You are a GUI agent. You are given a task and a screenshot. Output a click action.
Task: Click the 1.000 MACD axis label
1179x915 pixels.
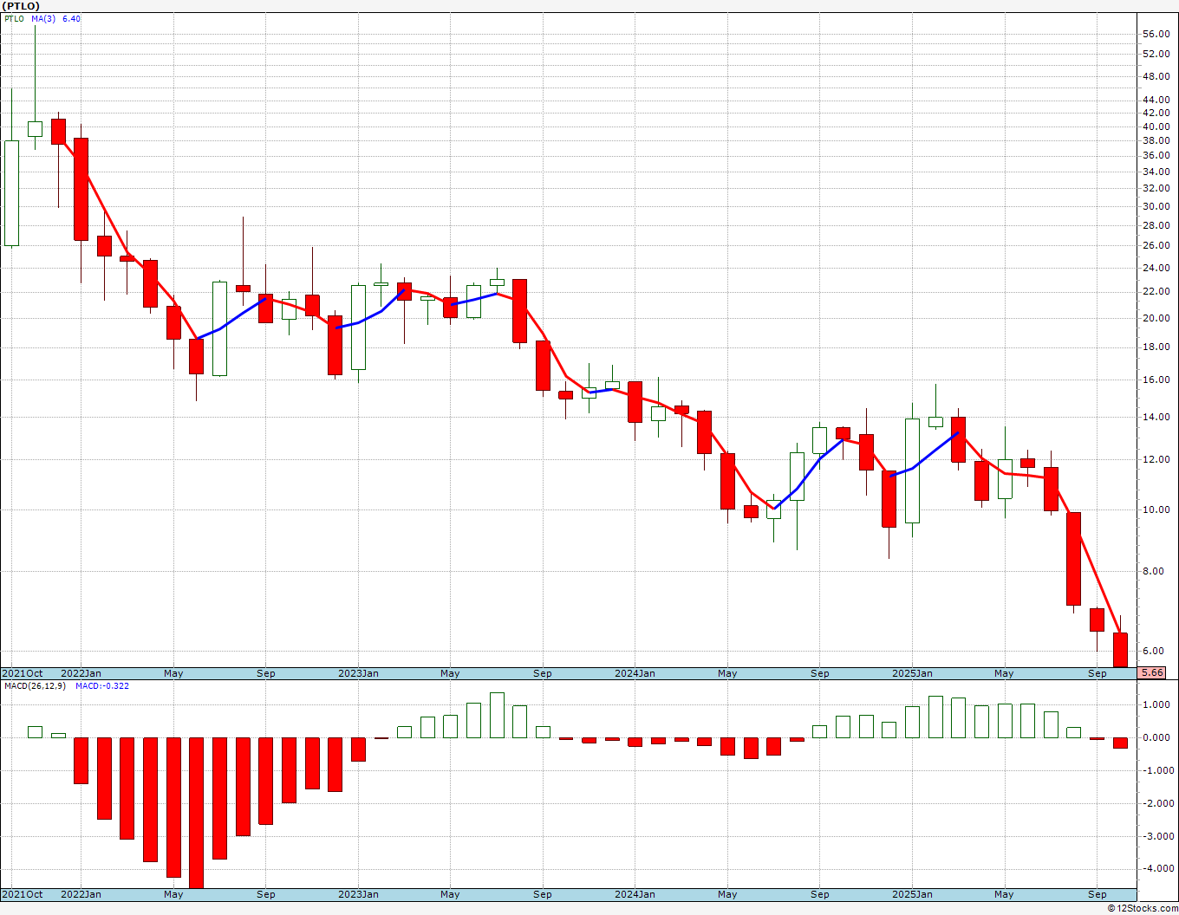1156,704
